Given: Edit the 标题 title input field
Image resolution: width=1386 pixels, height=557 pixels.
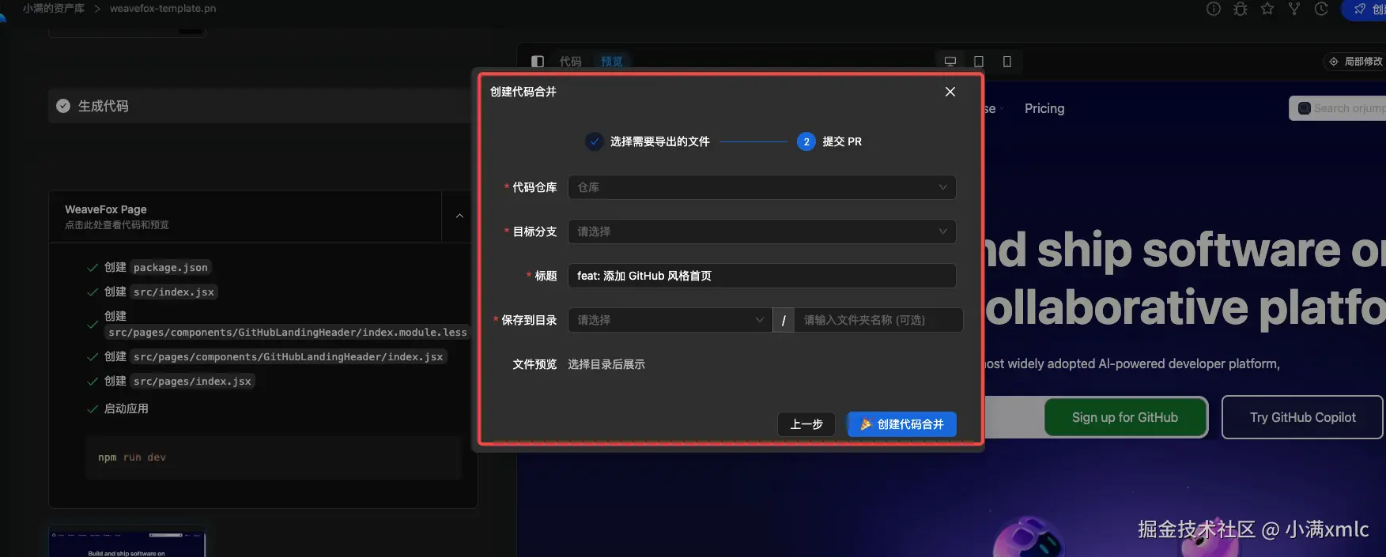Looking at the screenshot, I should click(x=762, y=276).
